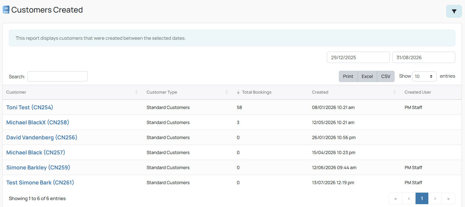Sort by Total Bookings column arrows
465x207 pixels.
point(238,92)
